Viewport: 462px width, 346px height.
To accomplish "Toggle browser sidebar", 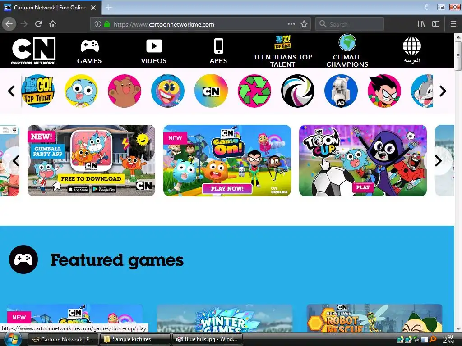I will click(436, 24).
